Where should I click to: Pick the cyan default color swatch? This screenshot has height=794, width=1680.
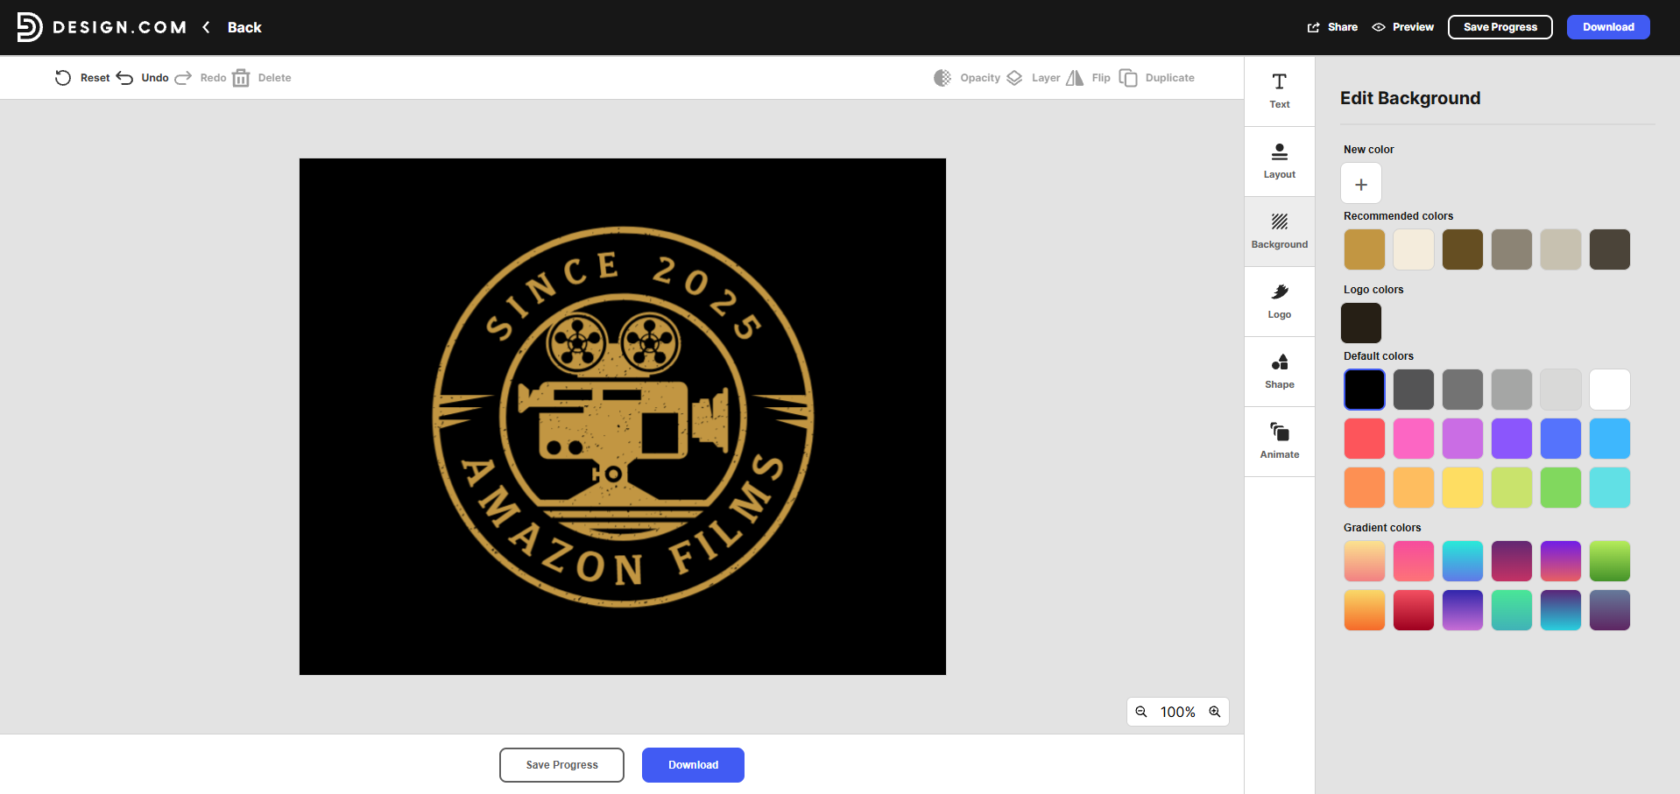(1610, 488)
